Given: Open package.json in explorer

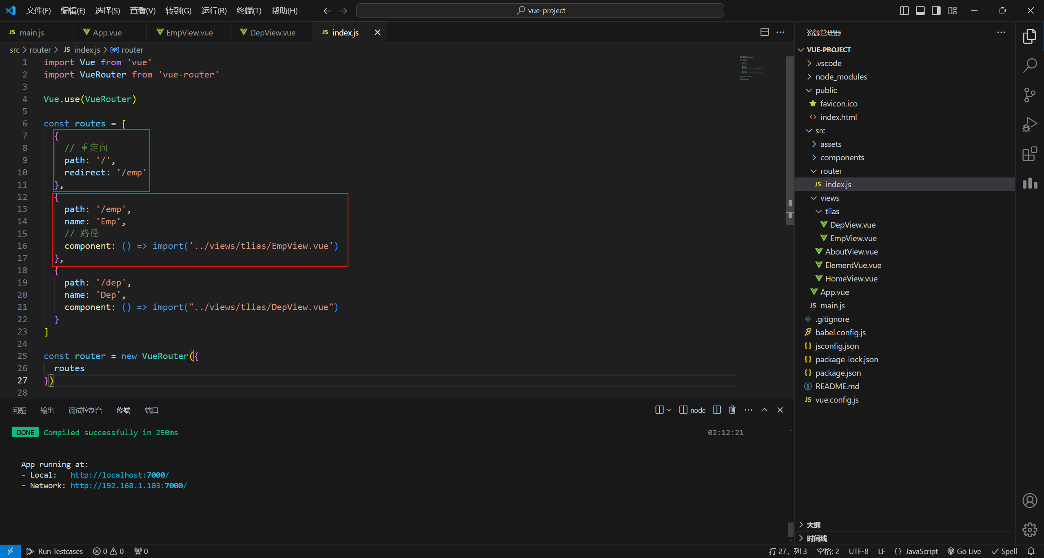Looking at the screenshot, I should (x=905, y=373).
